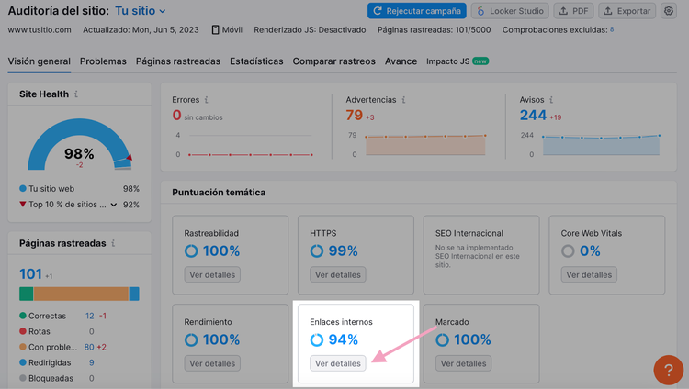Click SEO Internacional card title

[x=469, y=233]
